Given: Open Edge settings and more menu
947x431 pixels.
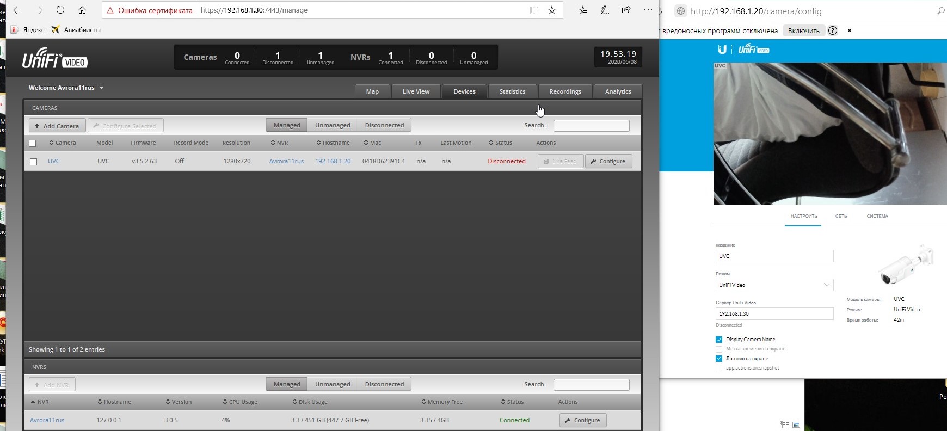Looking at the screenshot, I should pos(648,10).
